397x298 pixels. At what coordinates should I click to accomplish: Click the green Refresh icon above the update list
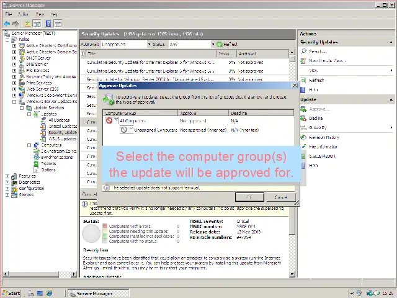220,44
